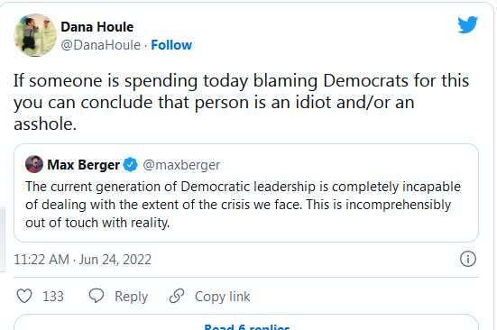Screen dimensions: 497x330
Task: Click the reply speech bubble icon
Action: (x=97, y=296)
